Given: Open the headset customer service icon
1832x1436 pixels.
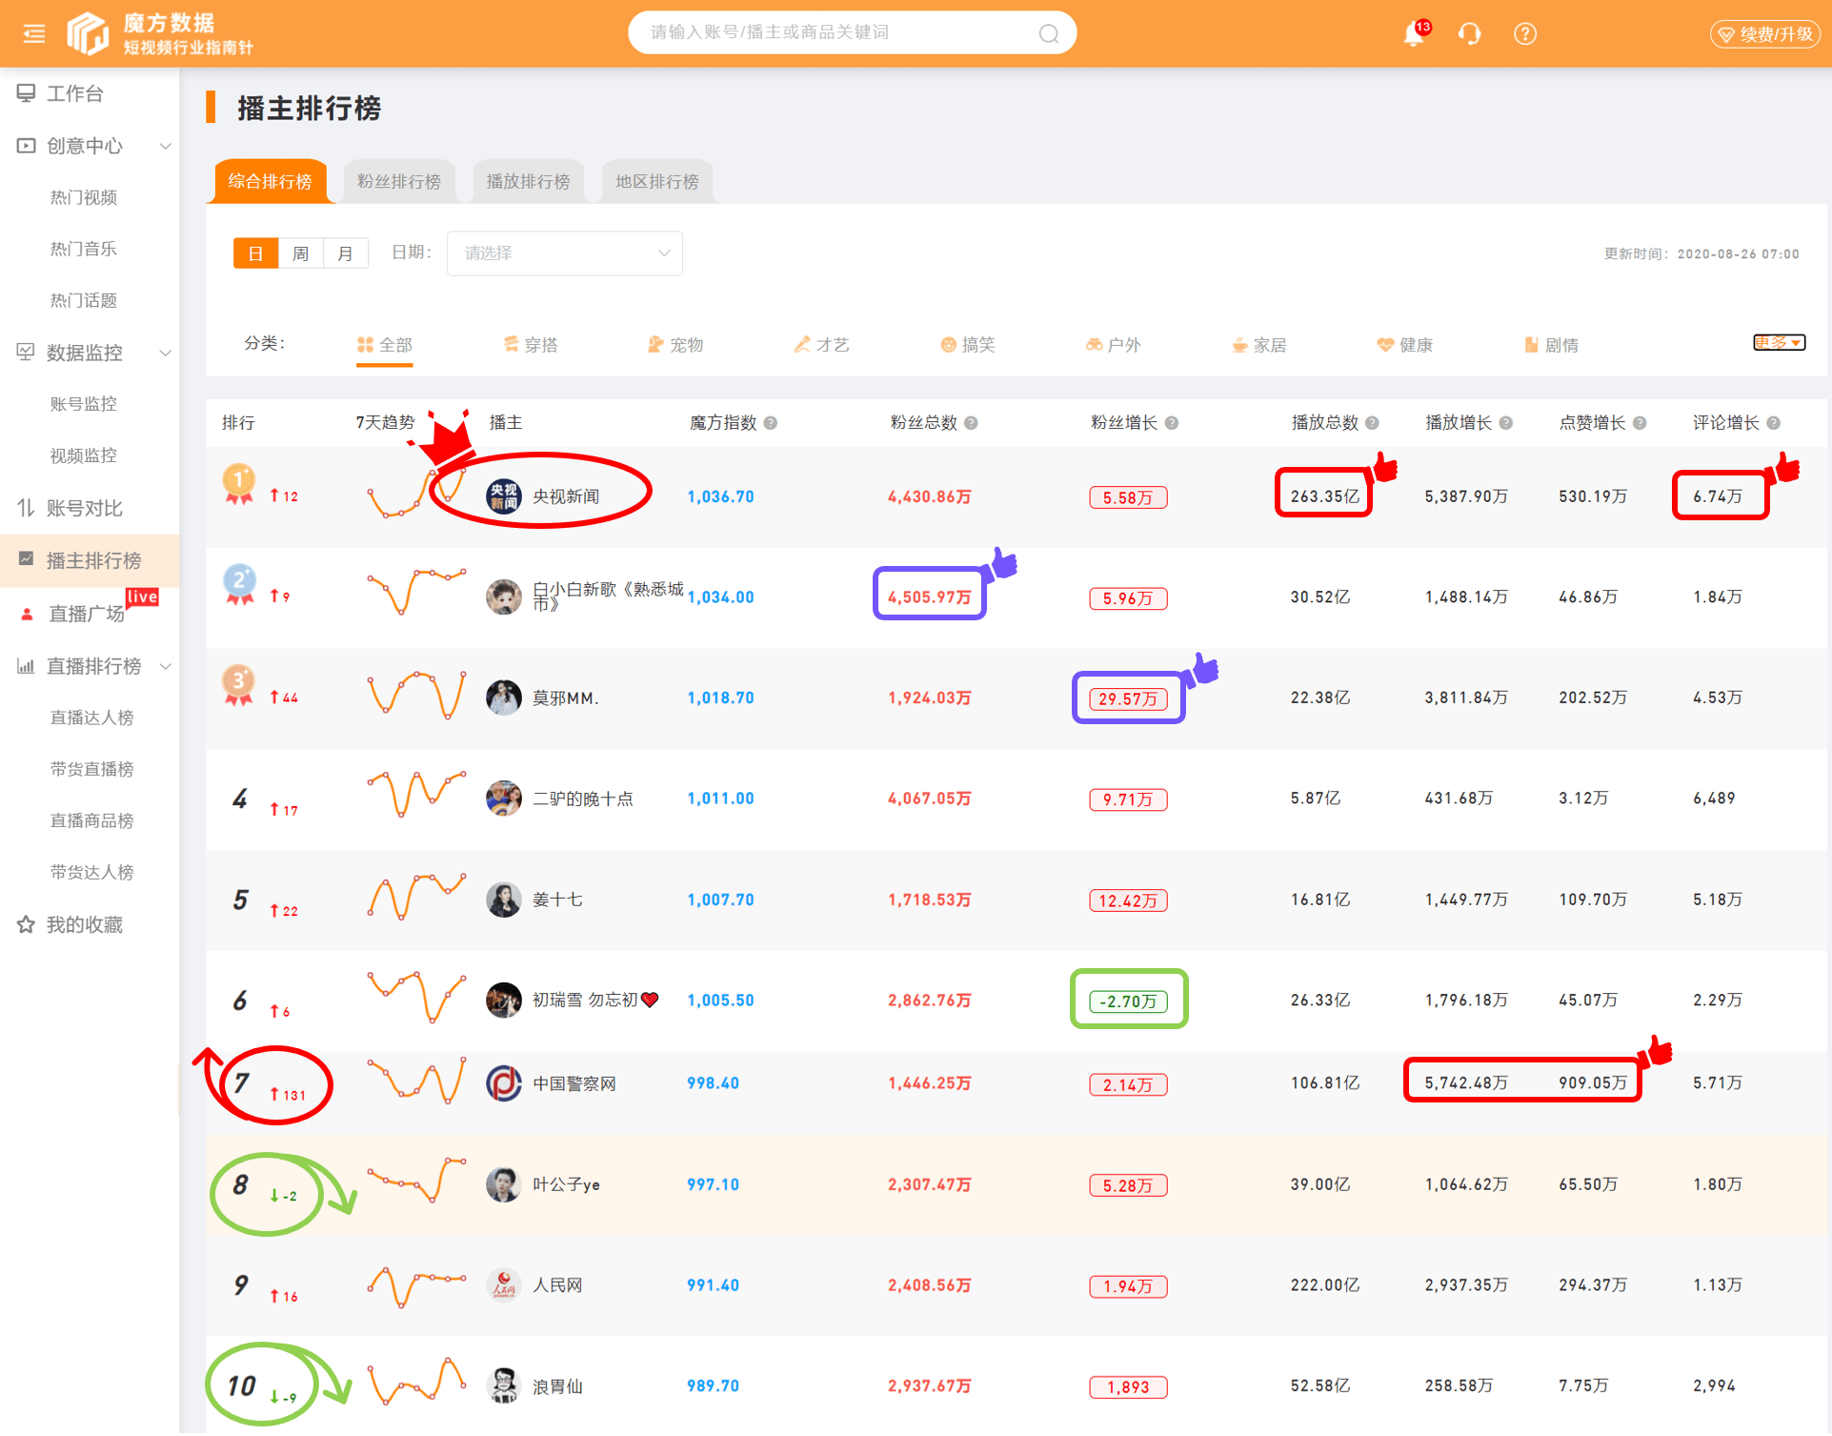Looking at the screenshot, I should click(1468, 33).
